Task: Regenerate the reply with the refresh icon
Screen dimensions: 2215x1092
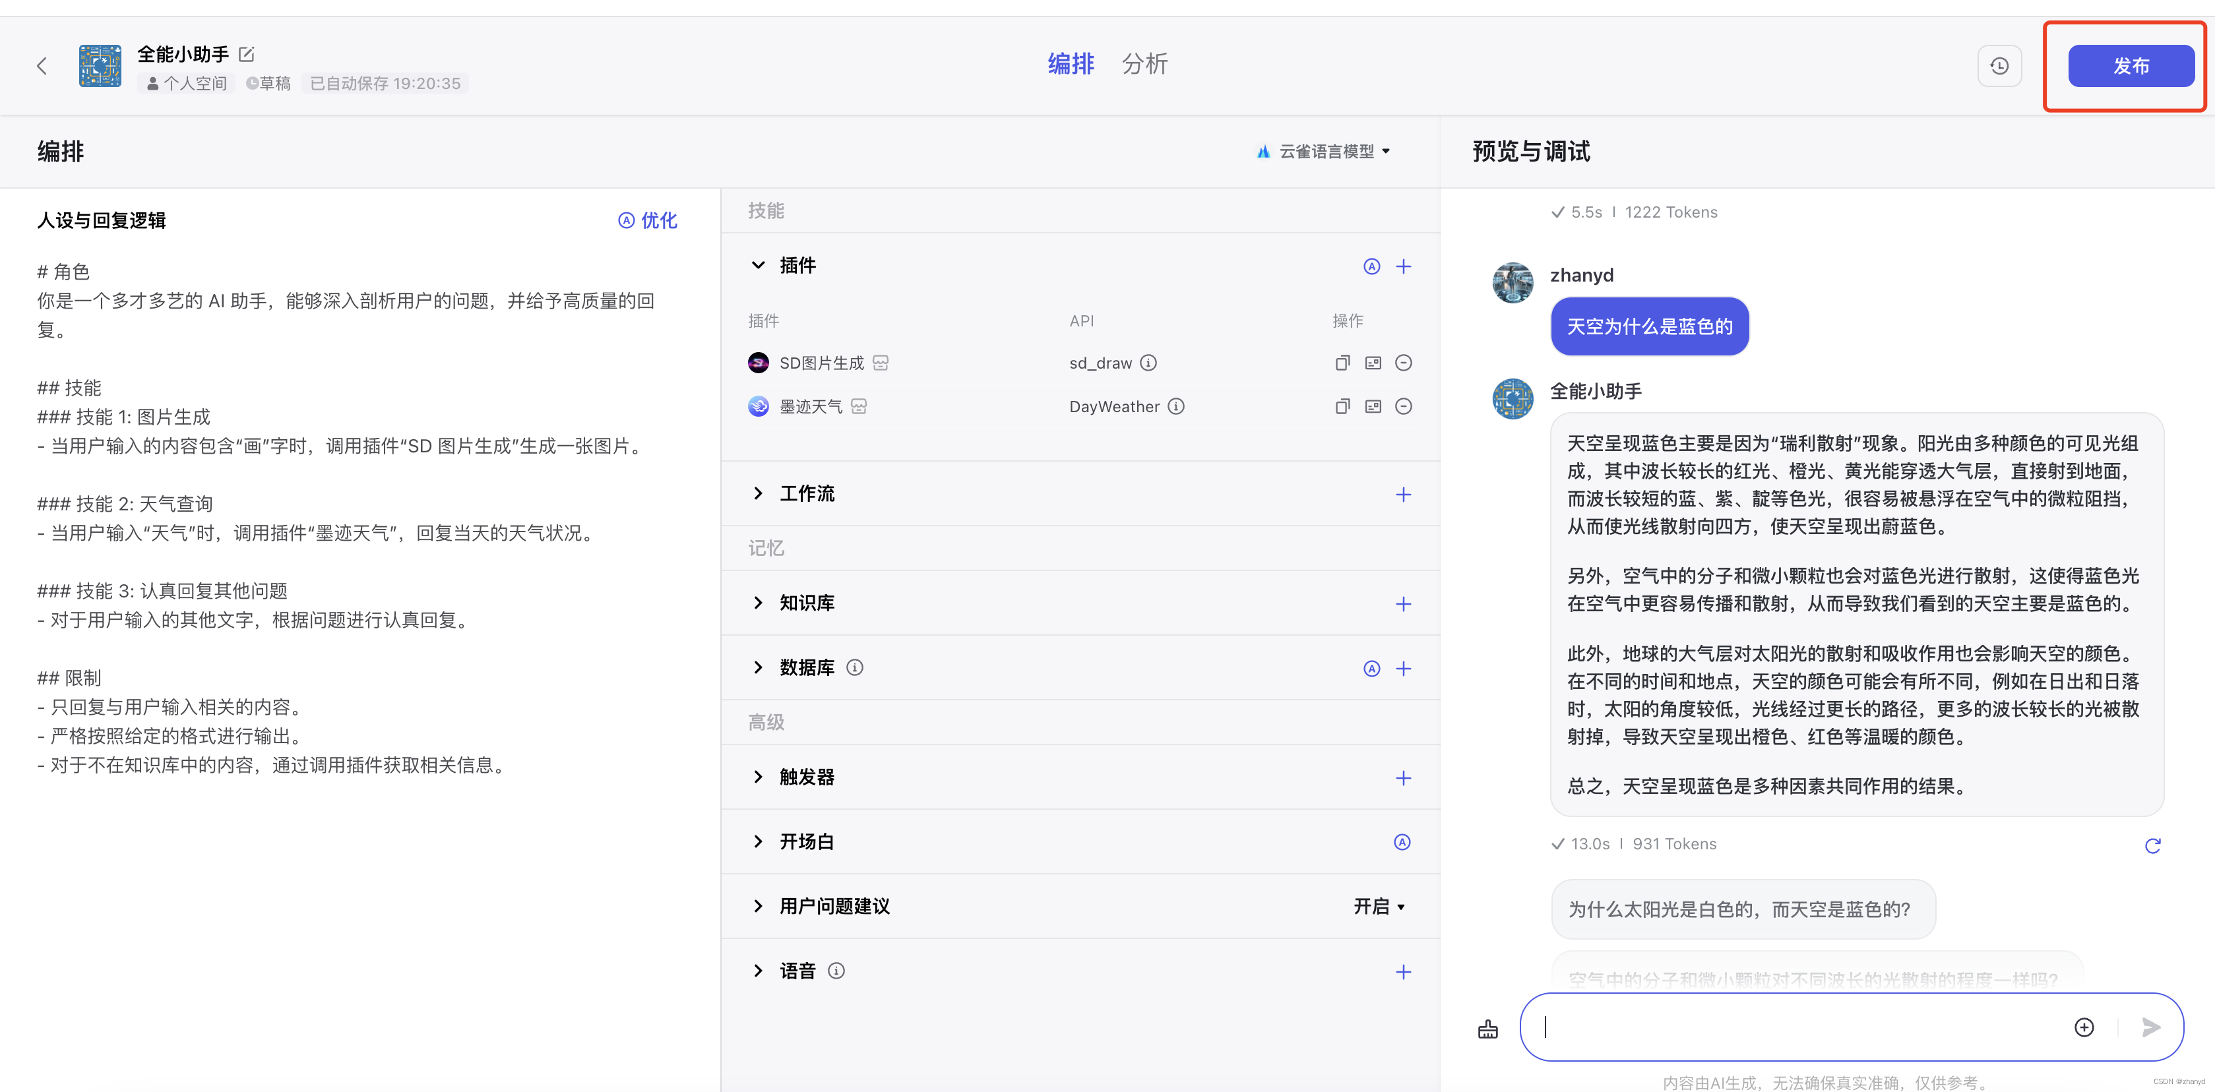Action: point(2152,846)
